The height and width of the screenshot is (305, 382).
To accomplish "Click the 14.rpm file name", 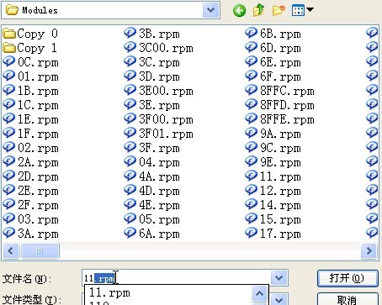I will [x=280, y=206].
